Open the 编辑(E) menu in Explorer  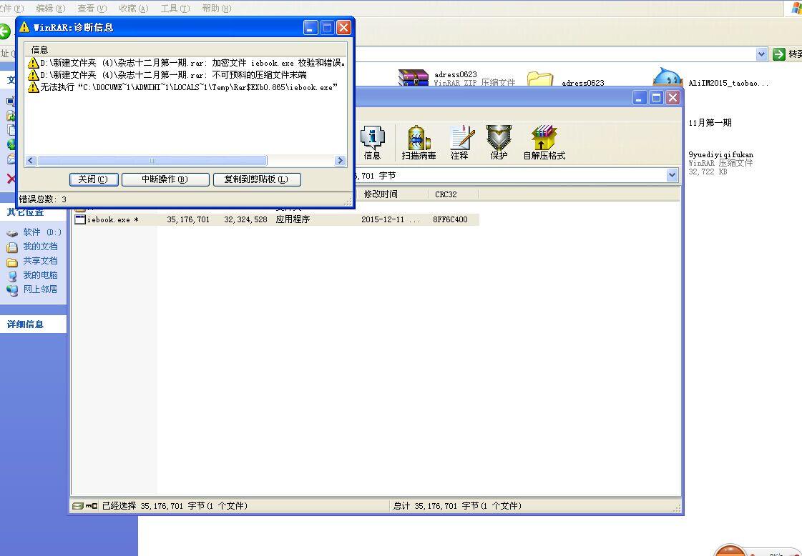51,8
